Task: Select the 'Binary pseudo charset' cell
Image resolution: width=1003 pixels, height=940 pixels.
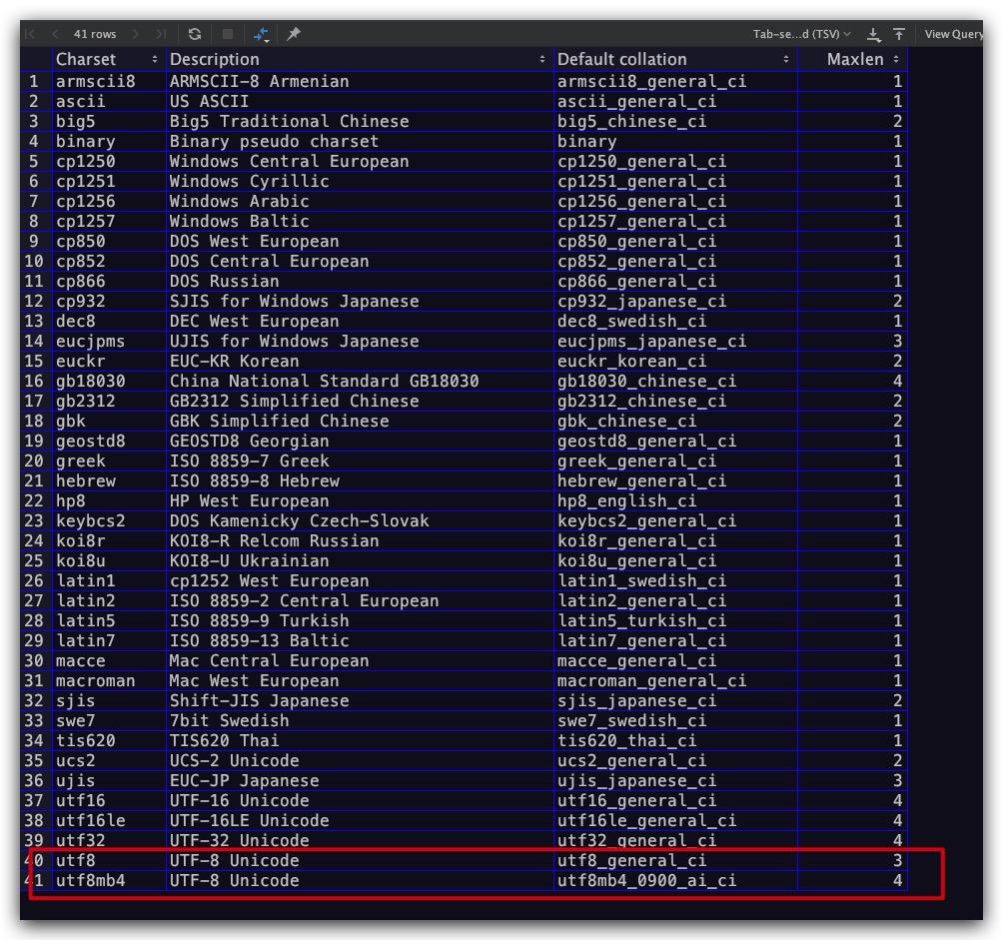Action: pyautogui.click(x=360, y=141)
